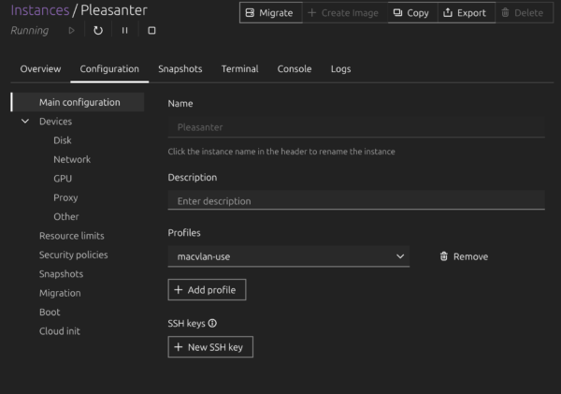Viewport: 561px width, 394px height.
Task: Click the restart instance icon
Action: (98, 30)
